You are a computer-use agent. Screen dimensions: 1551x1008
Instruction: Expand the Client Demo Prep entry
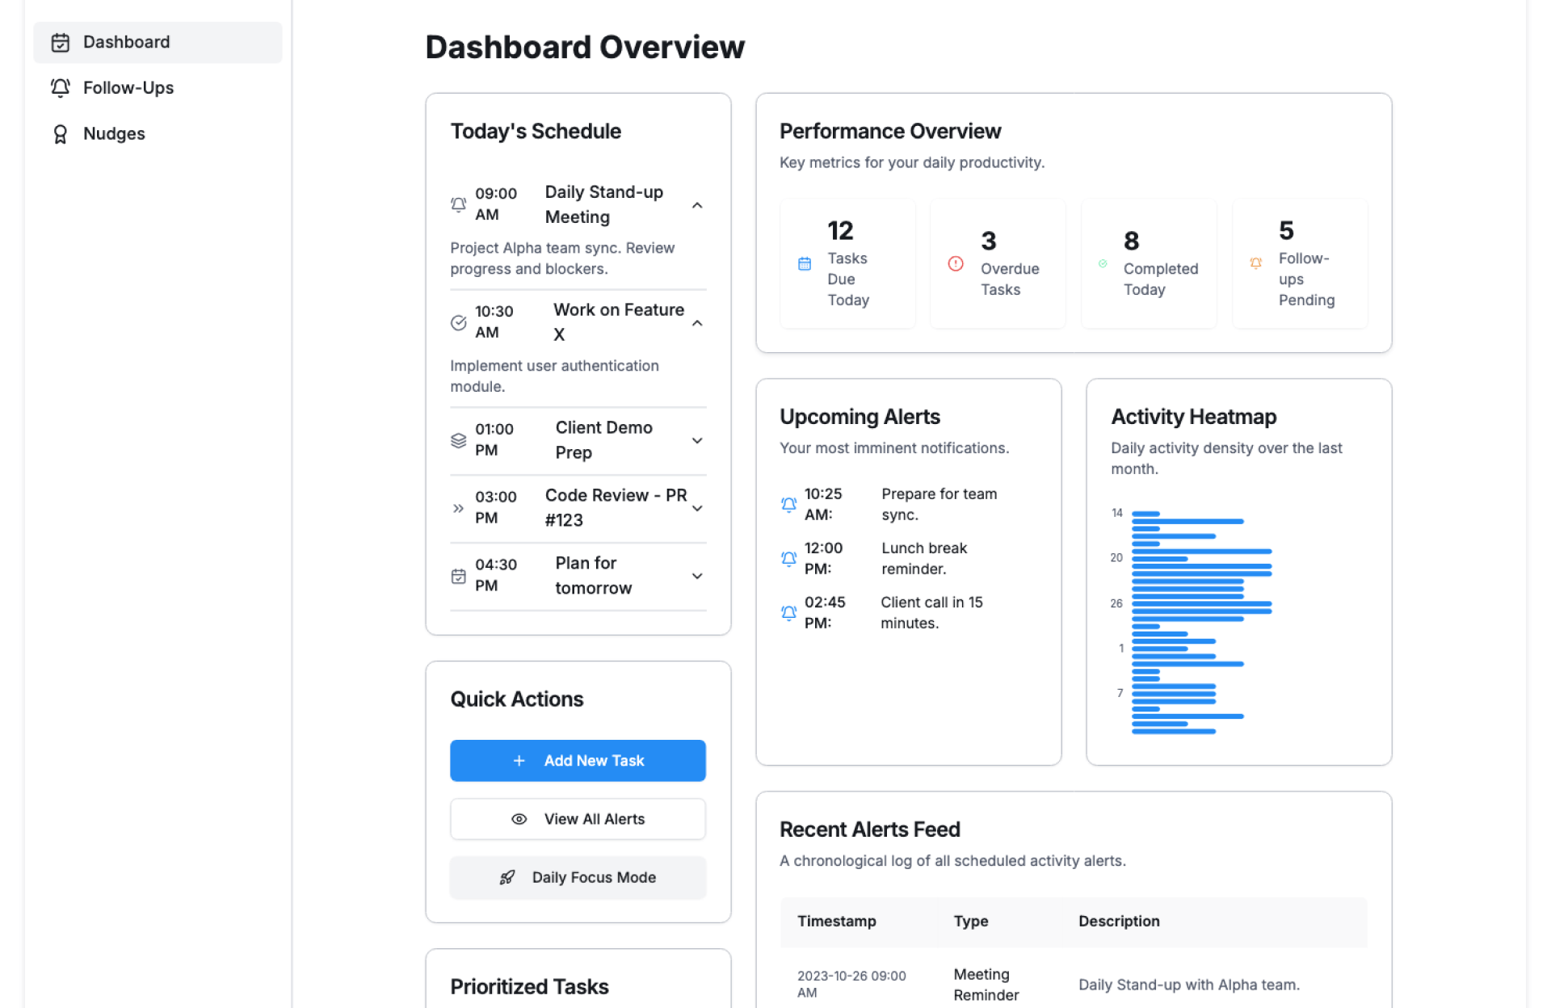(x=697, y=440)
